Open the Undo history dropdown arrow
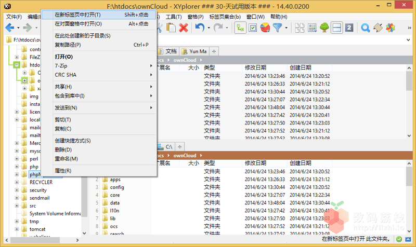Screen dimensions: 416x247 (209, 28)
